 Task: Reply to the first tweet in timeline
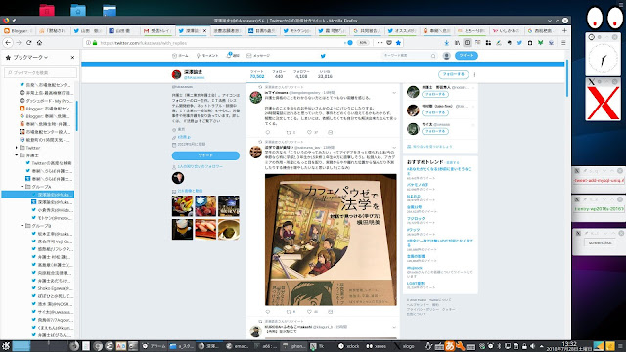(267, 132)
